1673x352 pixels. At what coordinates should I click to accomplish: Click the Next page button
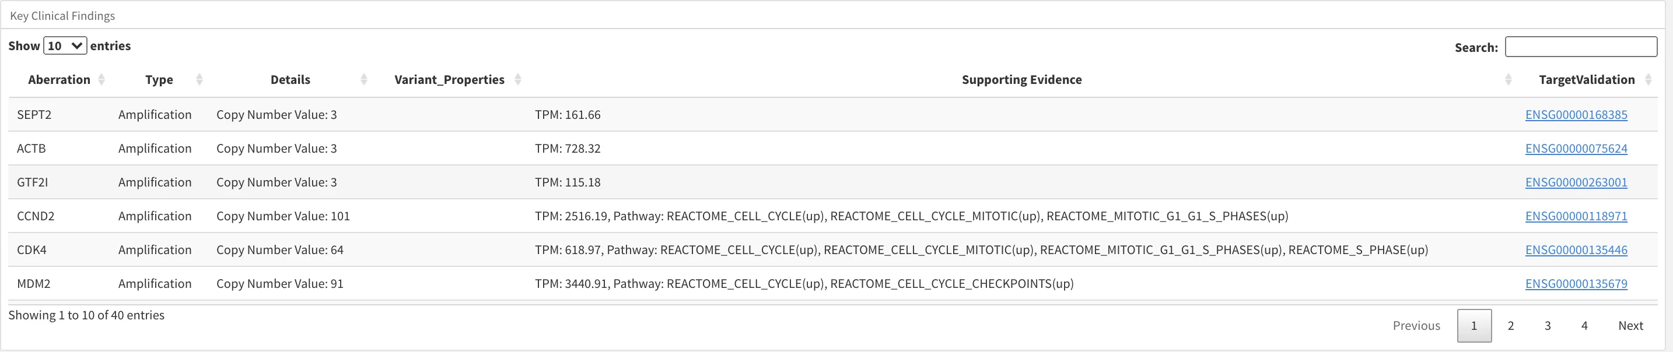1630,325
